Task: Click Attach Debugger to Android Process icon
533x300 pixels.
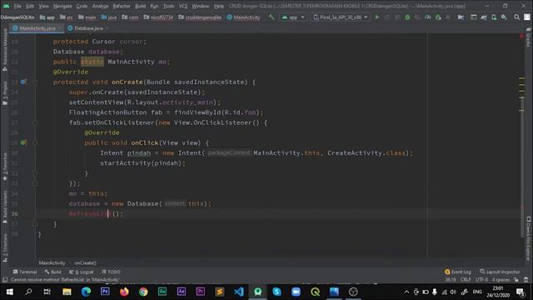Action: coord(439,17)
